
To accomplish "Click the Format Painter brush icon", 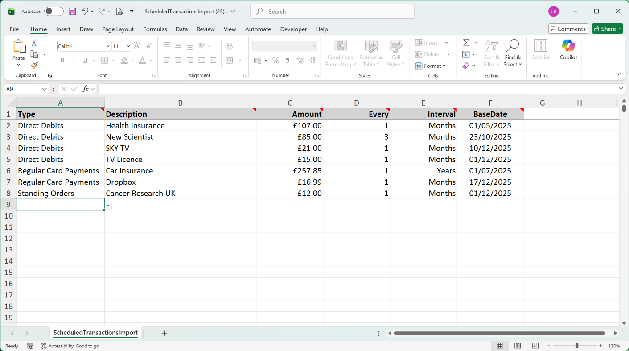I will [x=34, y=66].
